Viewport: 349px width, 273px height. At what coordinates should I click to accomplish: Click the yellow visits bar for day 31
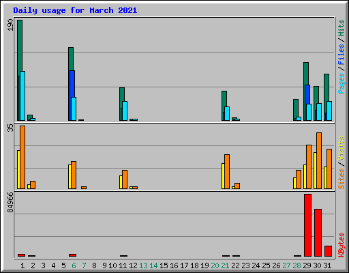point(325,177)
